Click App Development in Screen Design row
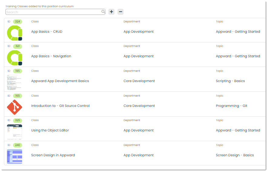 click(x=139, y=155)
